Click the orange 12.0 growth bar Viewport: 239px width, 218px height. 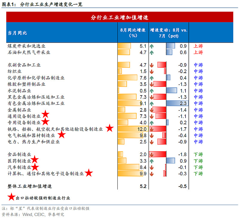(133, 129)
